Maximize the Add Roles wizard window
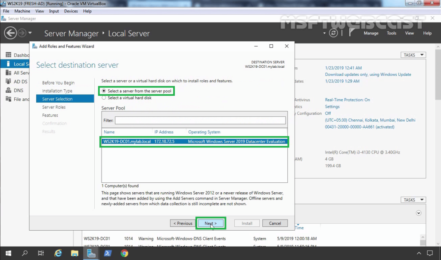Viewport: 441px width, 260px height. pos(271,46)
